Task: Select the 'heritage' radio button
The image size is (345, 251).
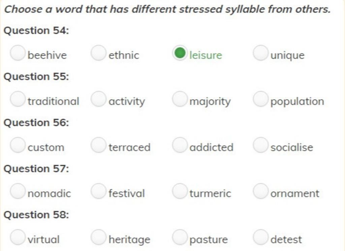Action: (x=98, y=237)
